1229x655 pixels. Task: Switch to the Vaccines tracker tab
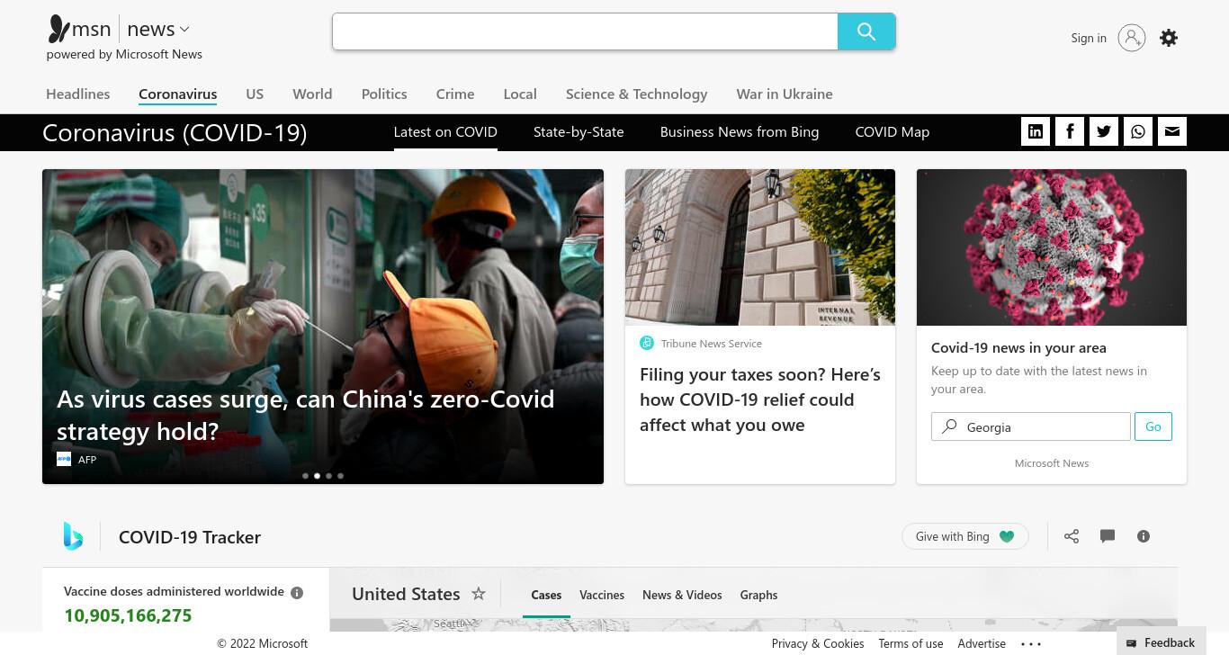click(x=602, y=595)
